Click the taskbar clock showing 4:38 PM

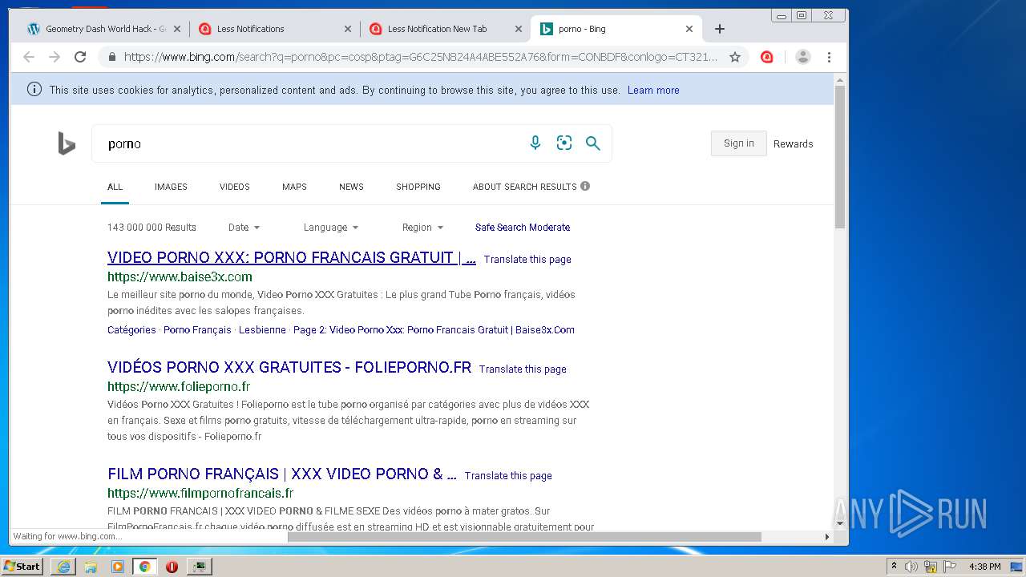[984, 567]
